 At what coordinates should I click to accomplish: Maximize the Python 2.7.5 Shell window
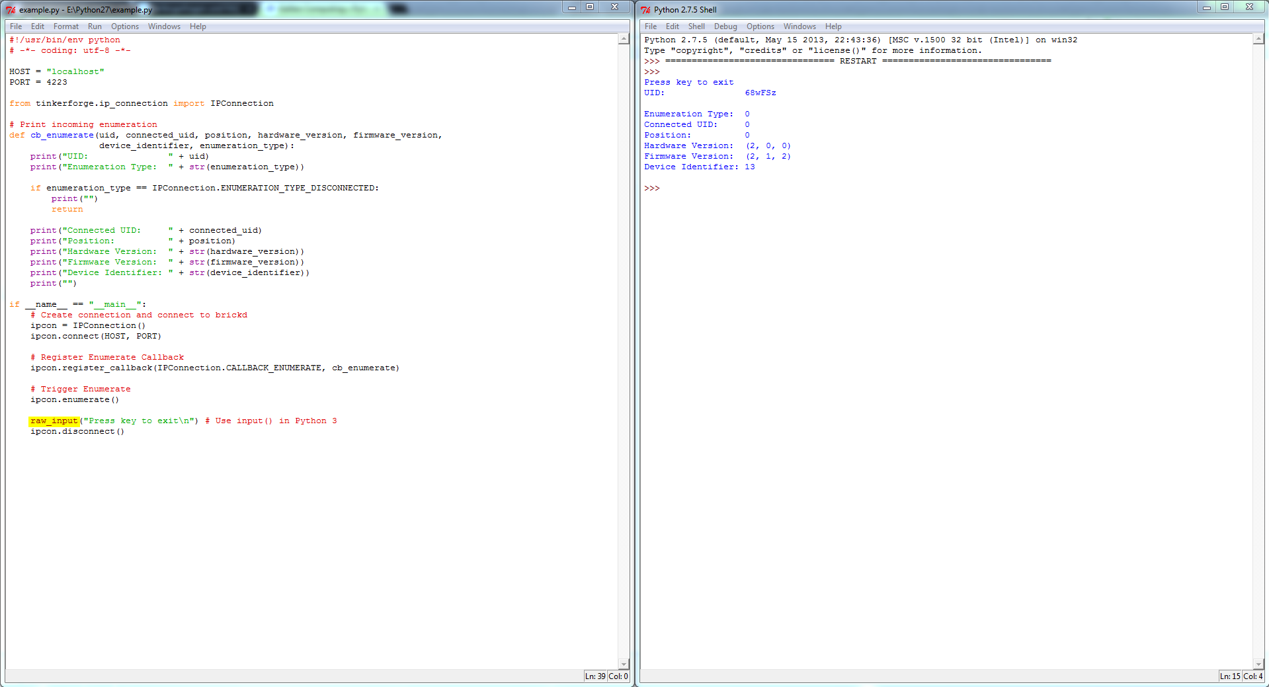click(x=1225, y=7)
